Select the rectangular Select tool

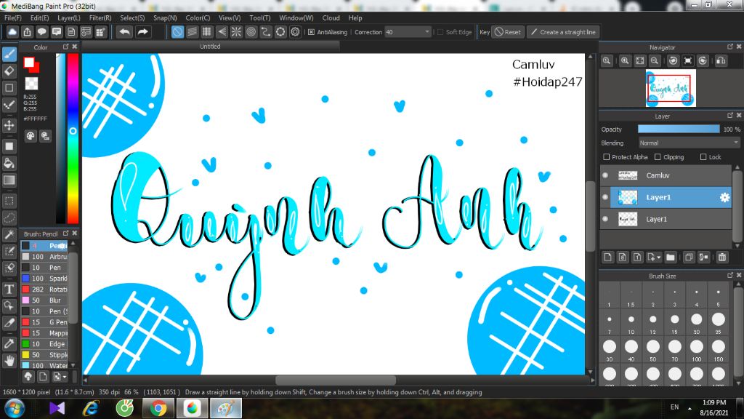9,201
